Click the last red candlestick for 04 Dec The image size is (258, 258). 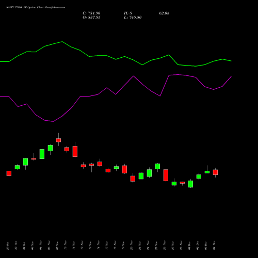coord(215,172)
